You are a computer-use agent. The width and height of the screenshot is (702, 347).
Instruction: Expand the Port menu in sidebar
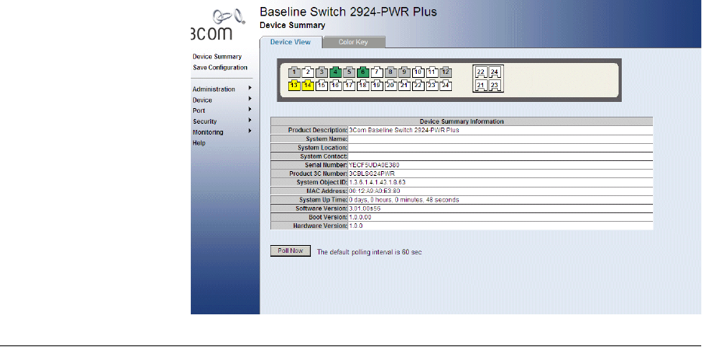tap(199, 110)
